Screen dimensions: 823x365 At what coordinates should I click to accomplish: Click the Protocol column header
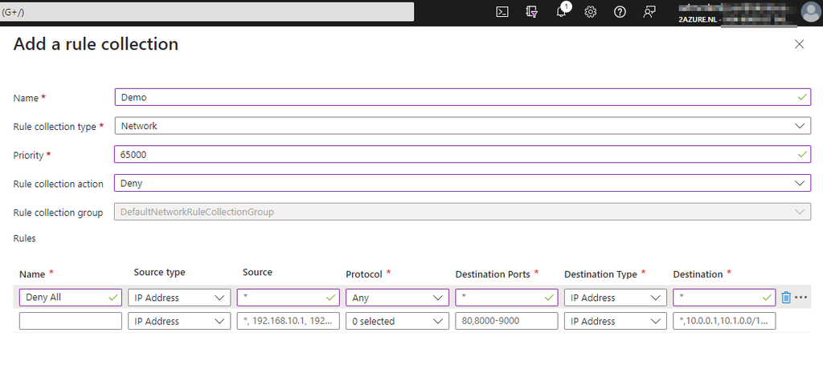[364, 274]
